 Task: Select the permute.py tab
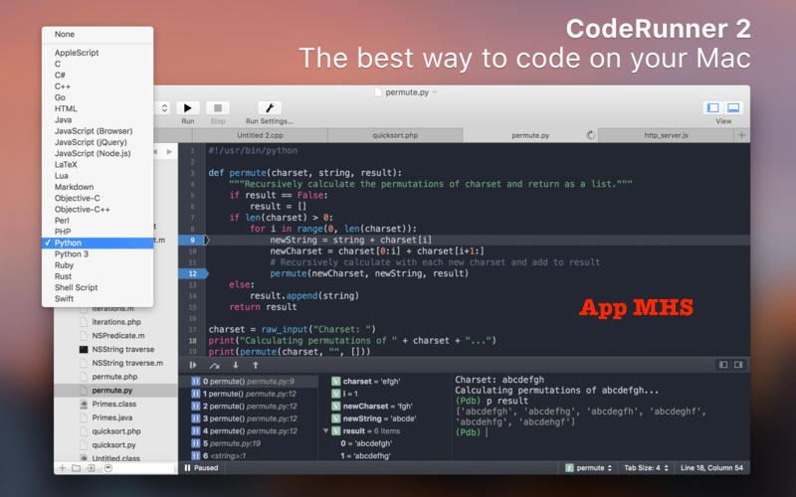coord(530,135)
